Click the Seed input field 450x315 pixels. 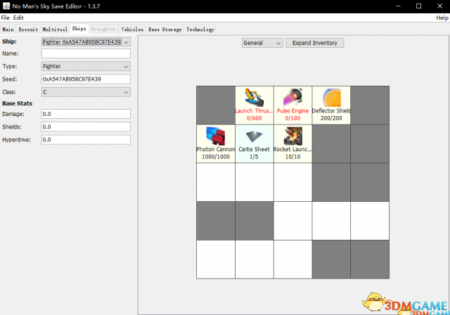(86, 79)
